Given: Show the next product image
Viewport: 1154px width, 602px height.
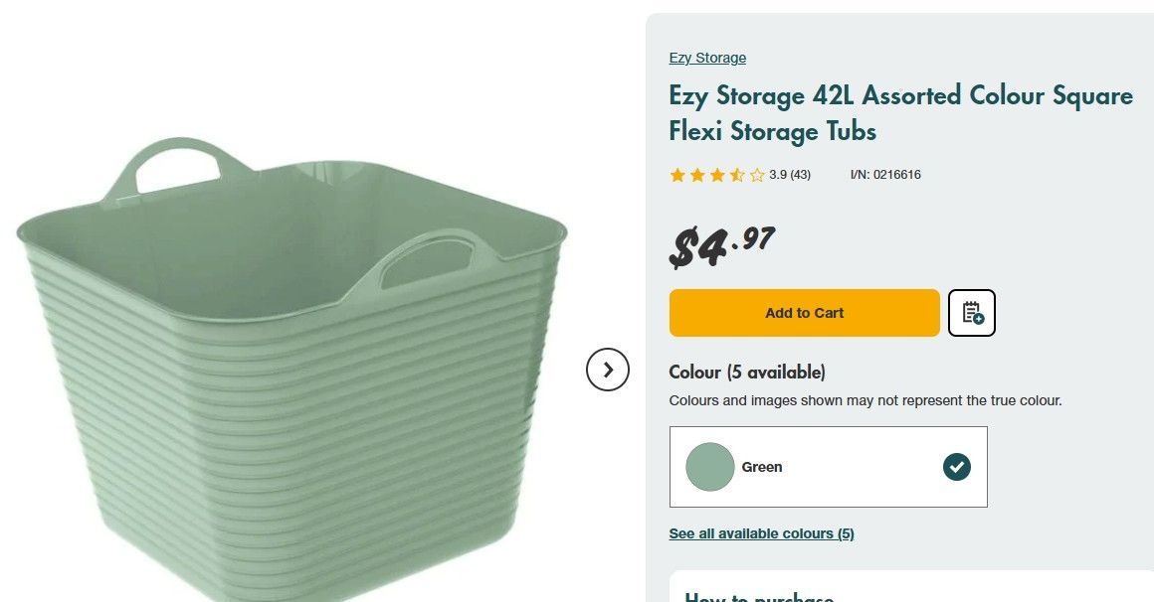Looking at the screenshot, I should [608, 371].
